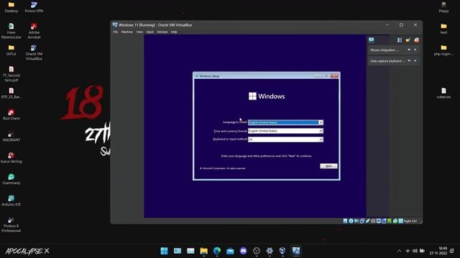Viewport: 460px width, 258px height.
Task: Click the network status icon in VM bar
Action: tap(362, 221)
